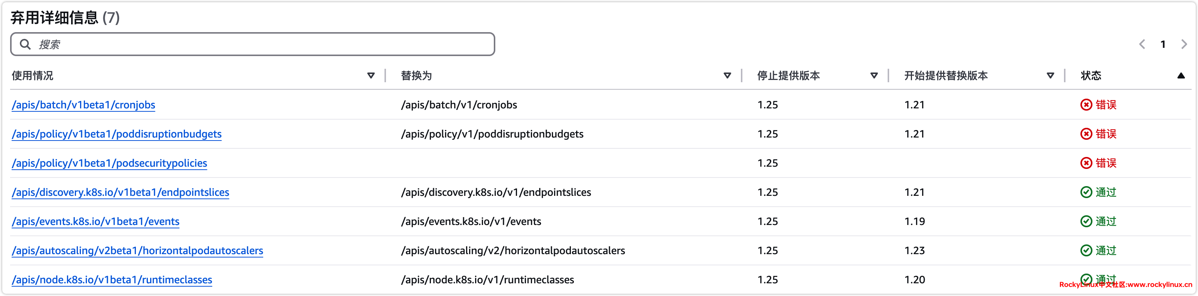Sort by the 替换为 column arrow
The width and height of the screenshot is (1198, 296).
(727, 75)
